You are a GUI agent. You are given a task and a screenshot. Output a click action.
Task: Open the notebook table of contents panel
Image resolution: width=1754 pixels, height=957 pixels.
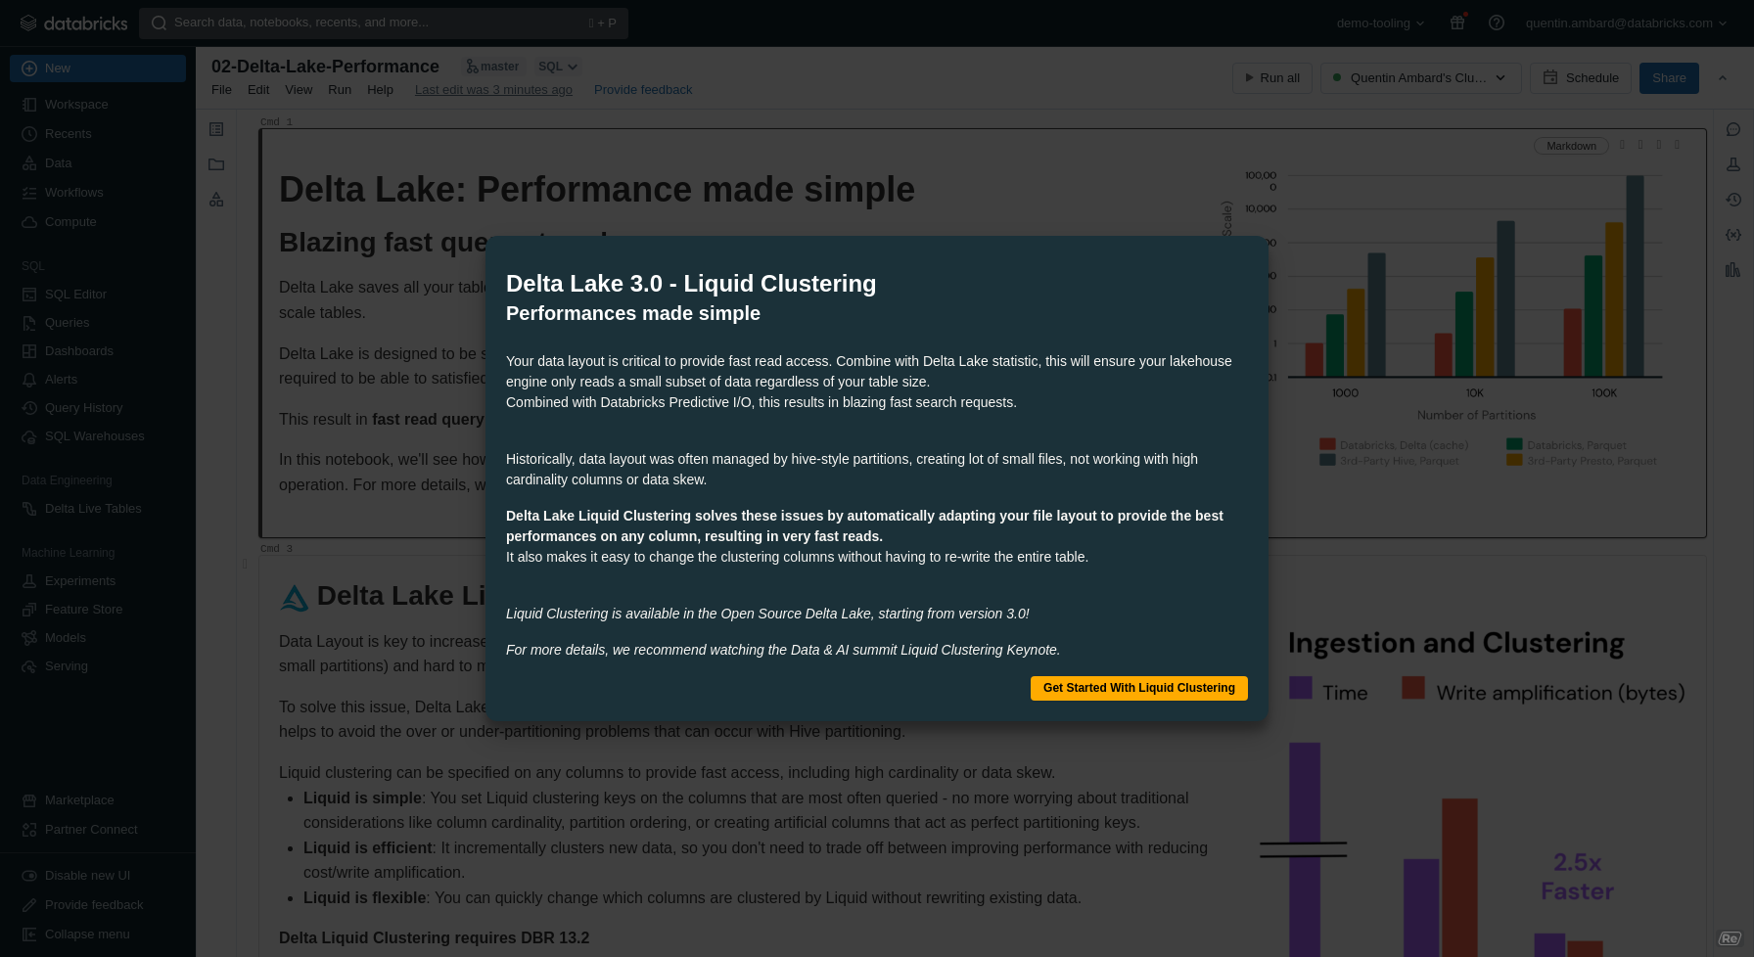(x=215, y=128)
